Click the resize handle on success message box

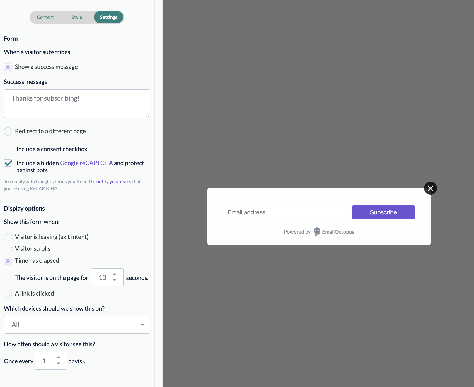[x=147, y=116]
